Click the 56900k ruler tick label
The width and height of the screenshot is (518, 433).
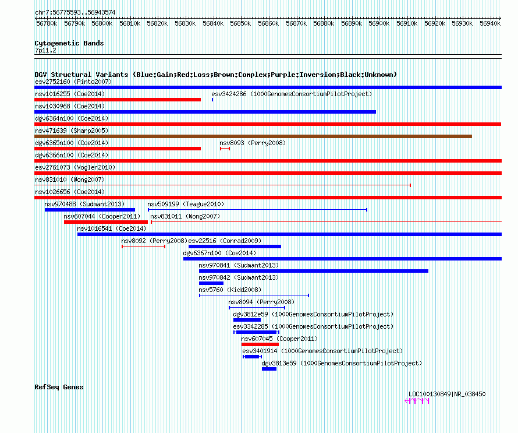379,23
